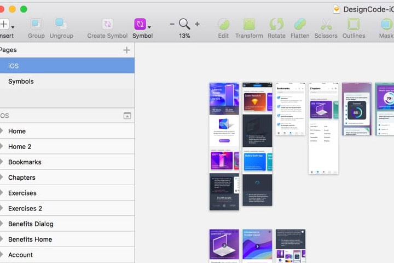Screen dimensions: 394x263
Task: Select the Ungroup toolbar icon
Action: (x=61, y=24)
